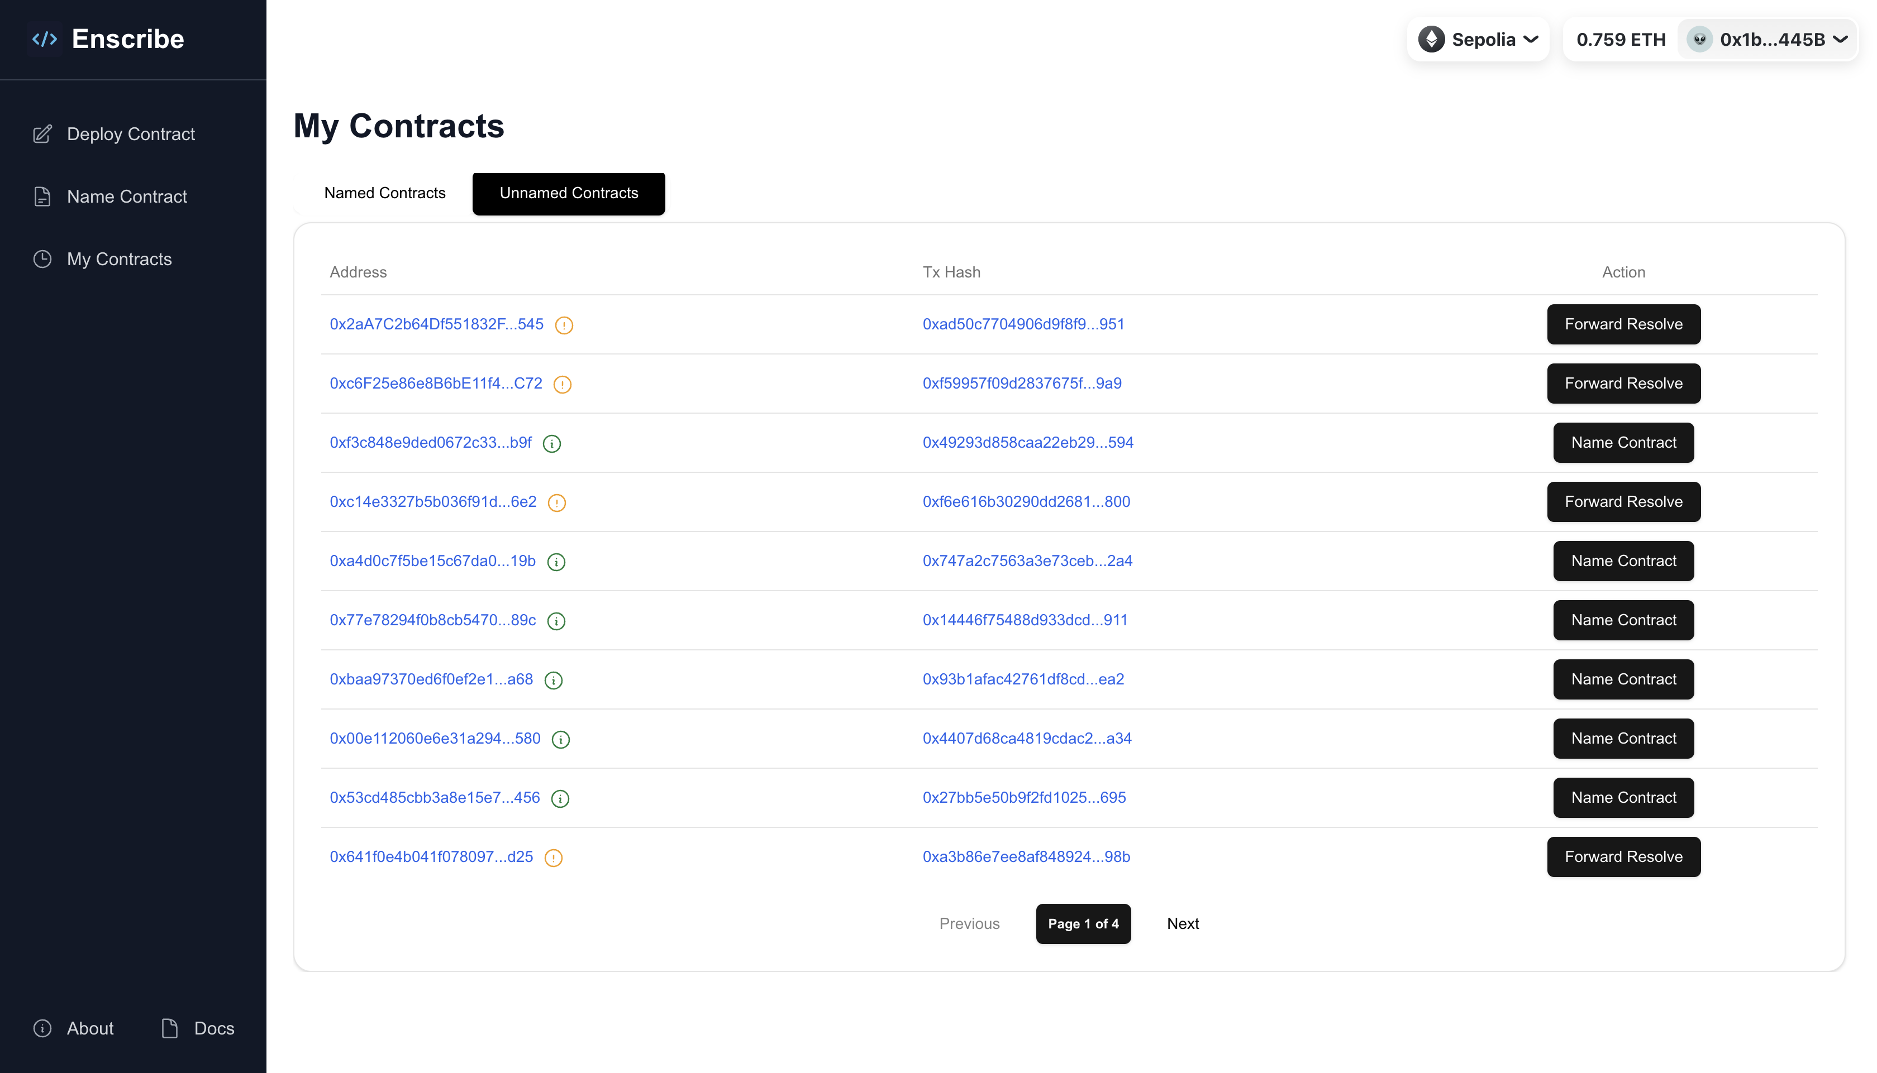Open address 0xf3c848e9ded0672c33...b9f
Image resolution: width=1877 pixels, height=1073 pixels.
point(431,442)
